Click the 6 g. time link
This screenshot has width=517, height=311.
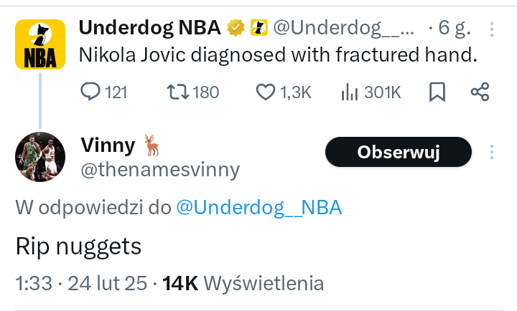(x=454, y=28)
